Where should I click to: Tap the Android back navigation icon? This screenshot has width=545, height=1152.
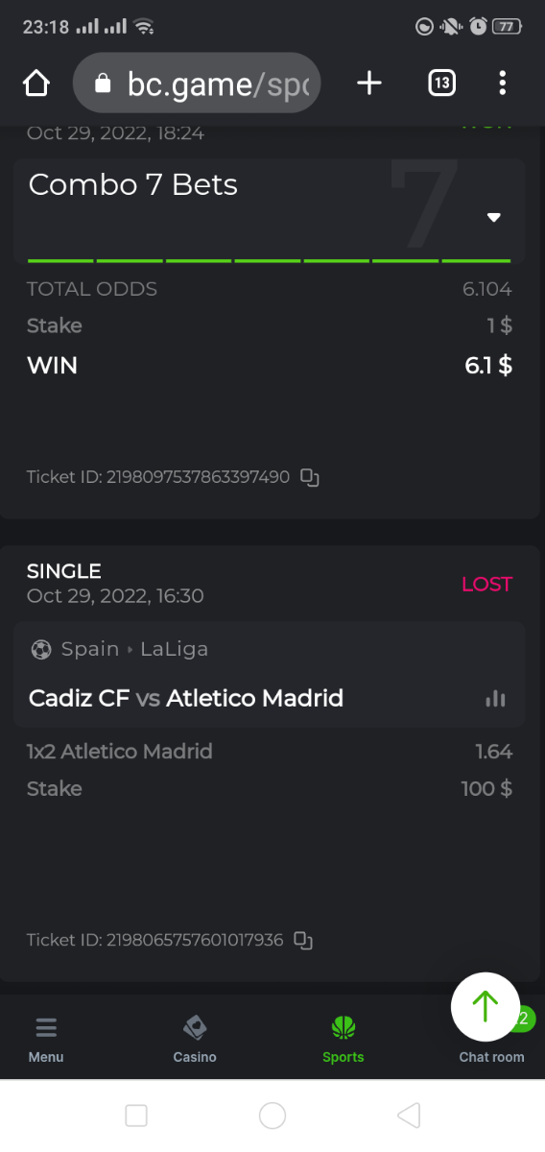click(x=409, y=1115)
